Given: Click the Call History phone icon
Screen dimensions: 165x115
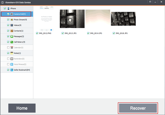Looking at the screenshot, I should [x=12, y=42].
